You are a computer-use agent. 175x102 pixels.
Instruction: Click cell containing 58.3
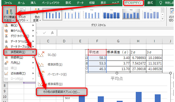[x=97, y=58]
